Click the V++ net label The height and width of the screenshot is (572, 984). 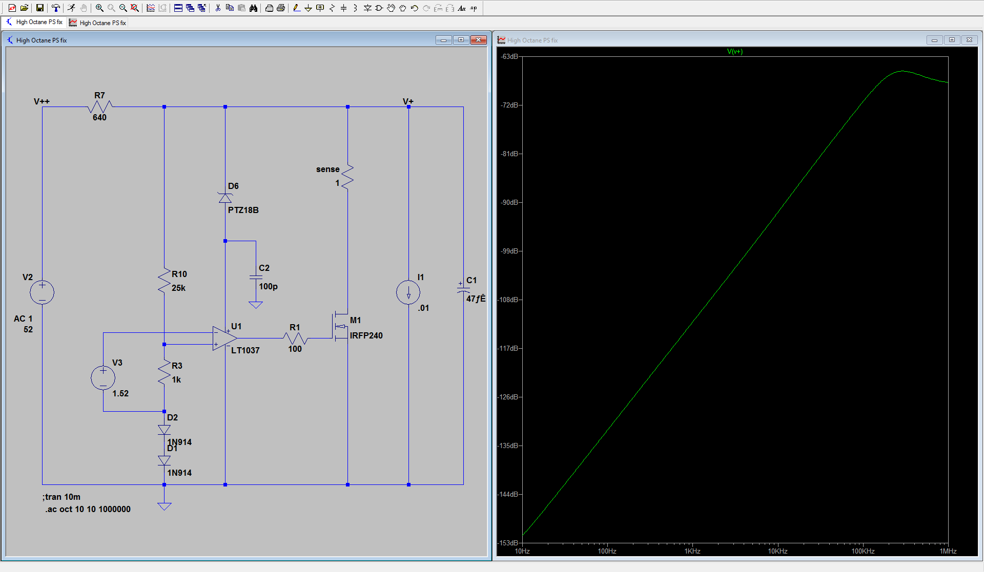[x=42, y=101]
